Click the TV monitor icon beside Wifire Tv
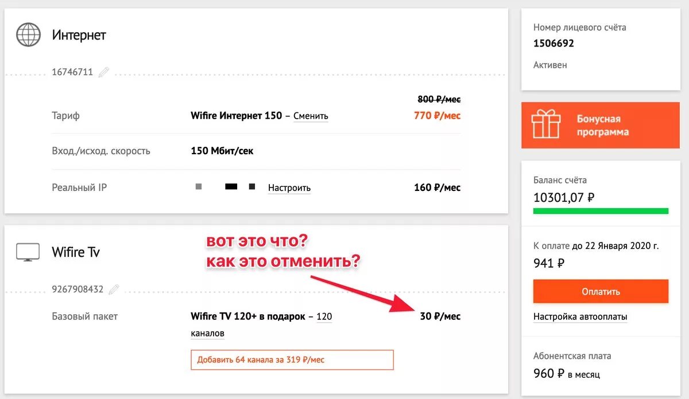 point(28,252)
